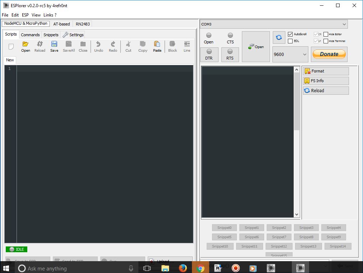Open the Settings tab
363x273 pixels.
click(73, 35)
